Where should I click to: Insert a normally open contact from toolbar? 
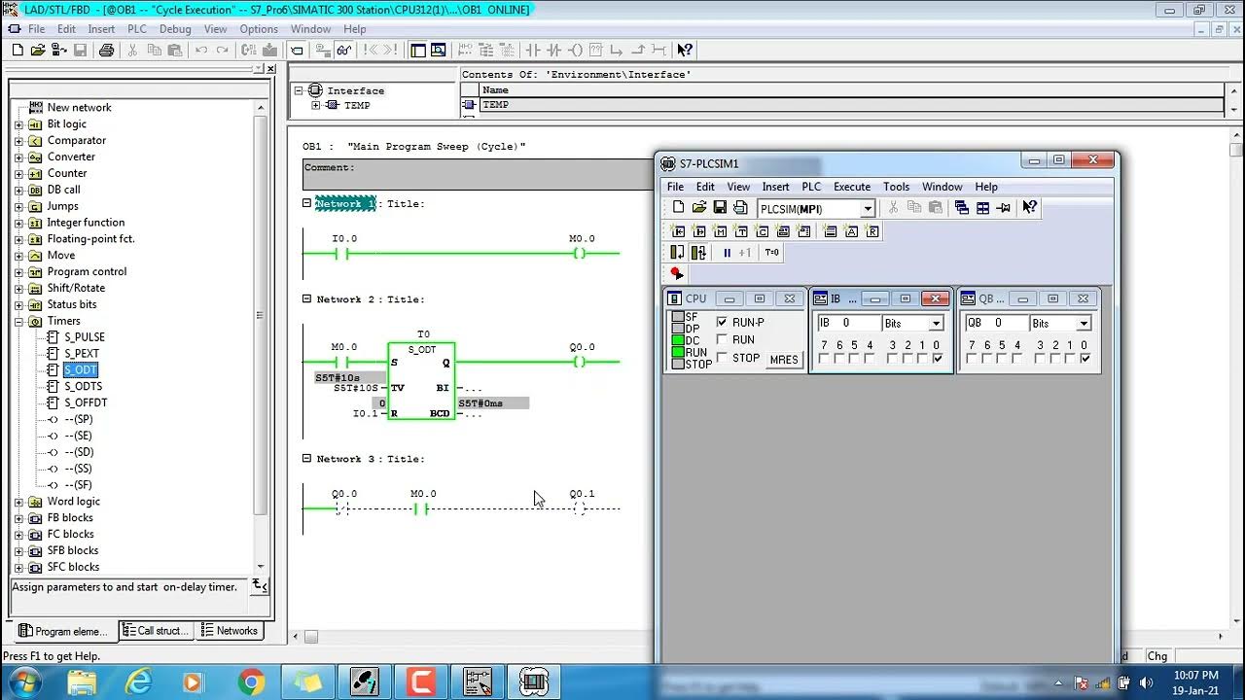coord(532,50)
